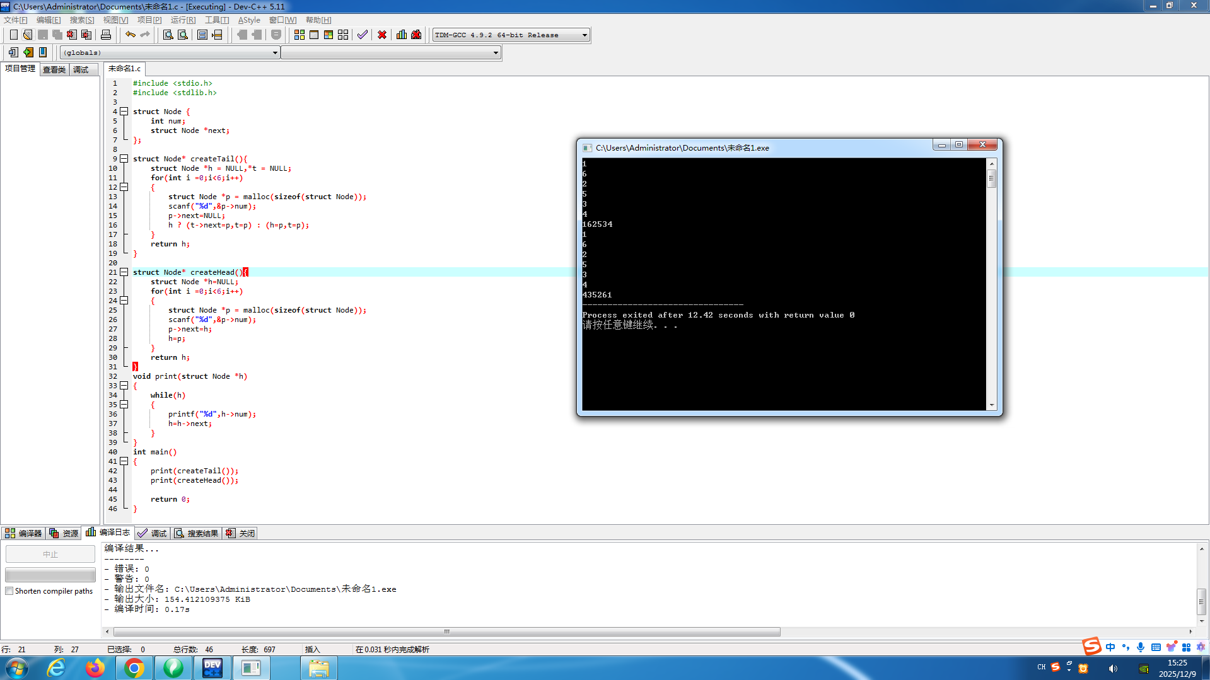Click the Profile Analysis chart icon

coord(402,35)
